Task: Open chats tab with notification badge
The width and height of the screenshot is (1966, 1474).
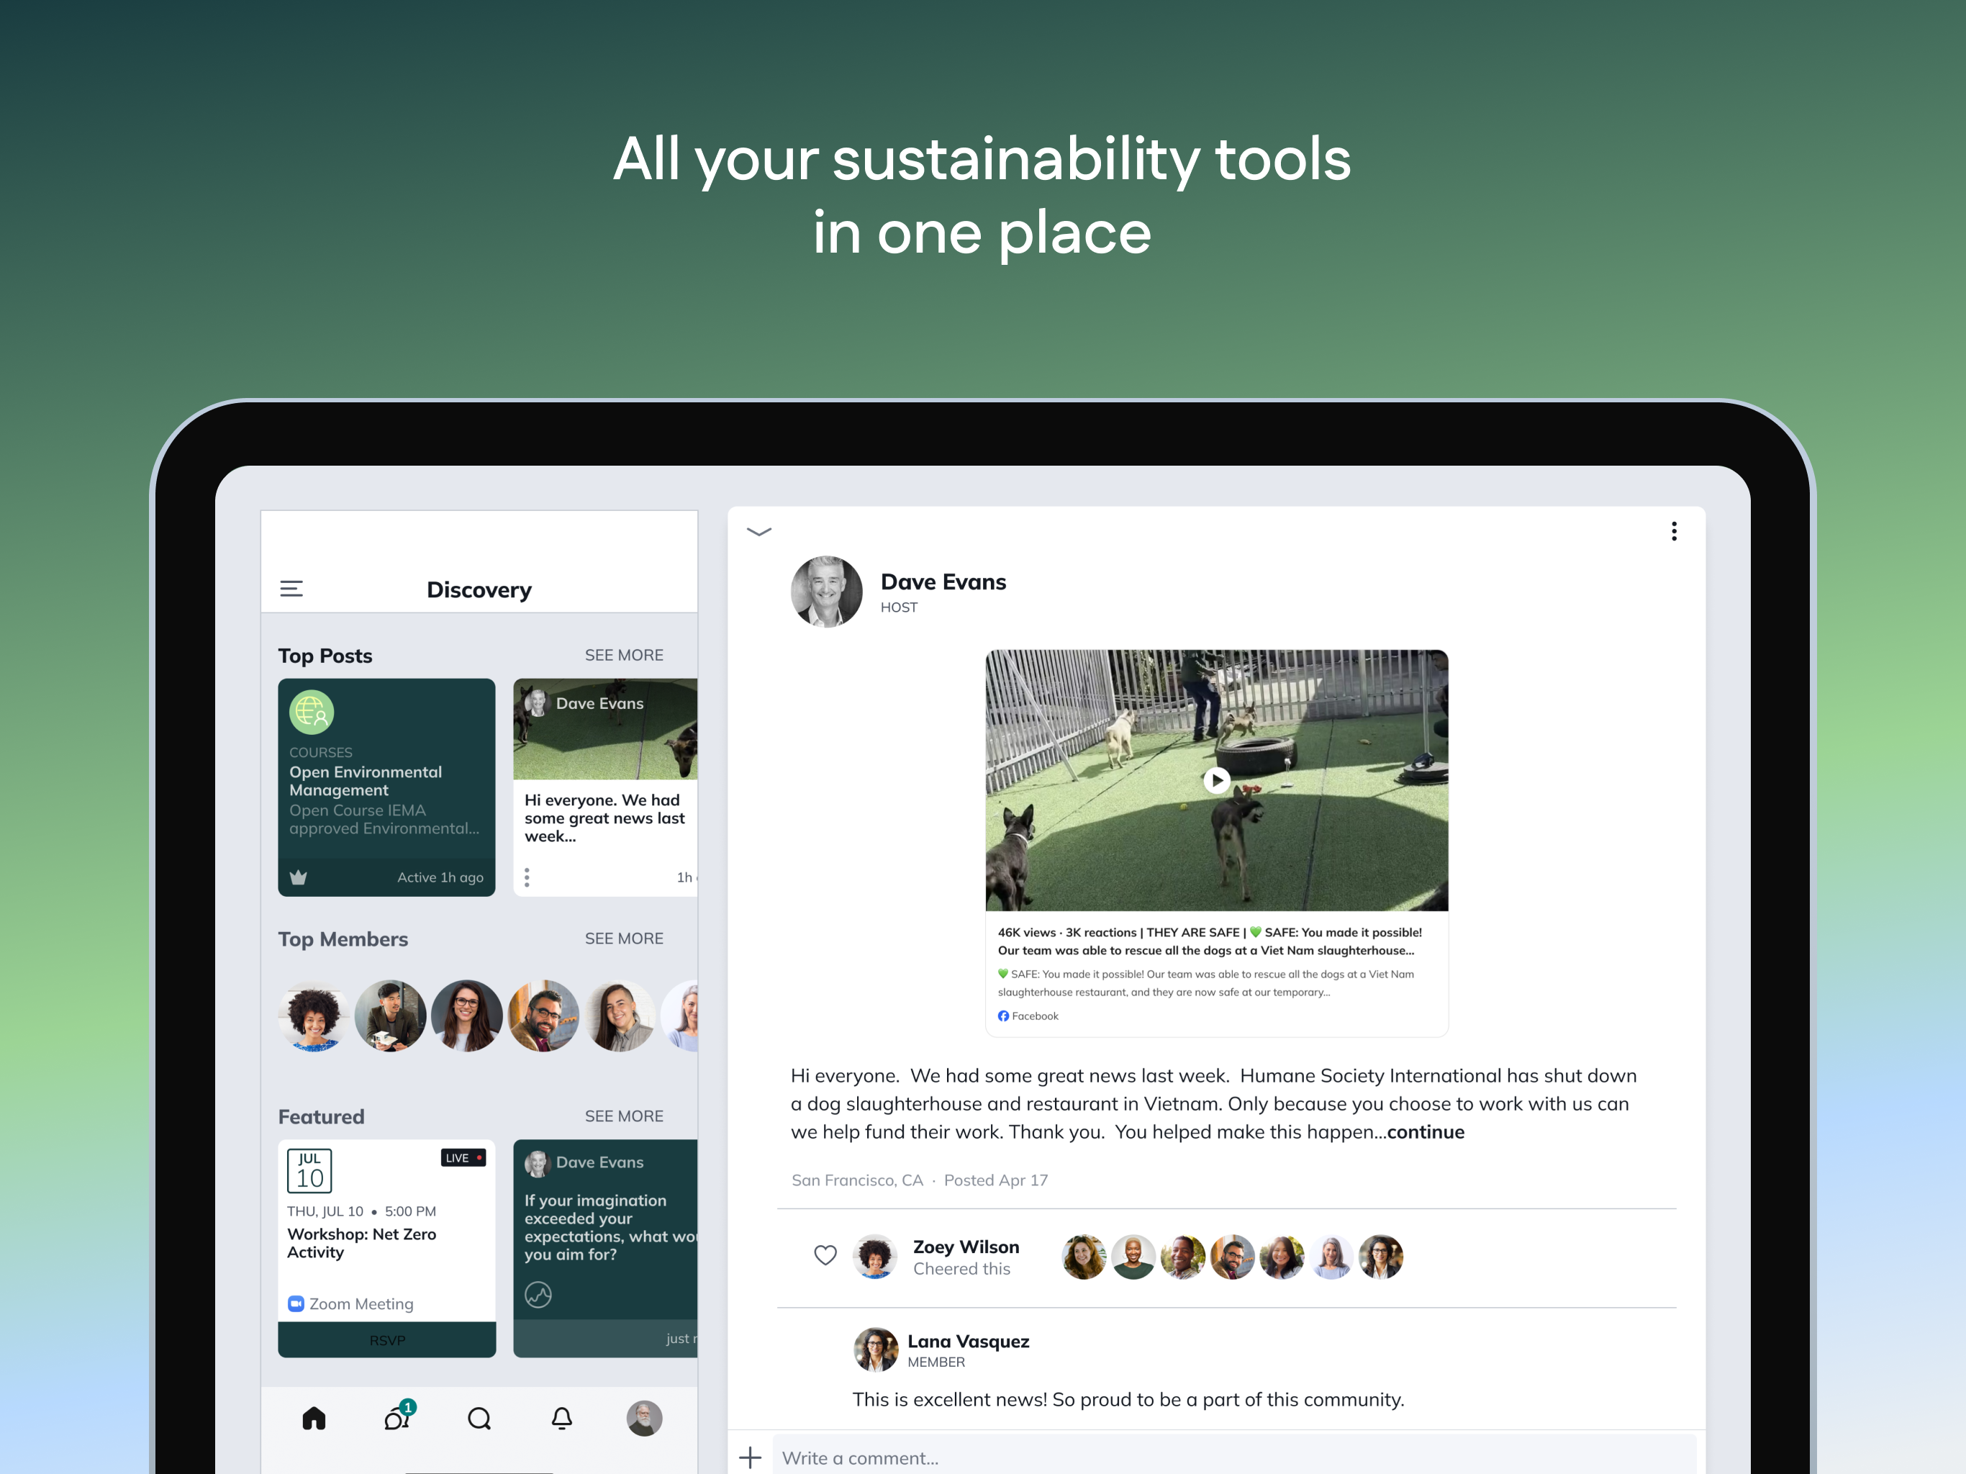Action: pos(399,1415)
